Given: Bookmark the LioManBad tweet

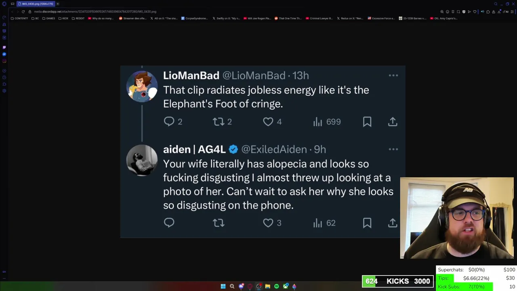Looking at the screenshot, I should click(x=367, y=122).
